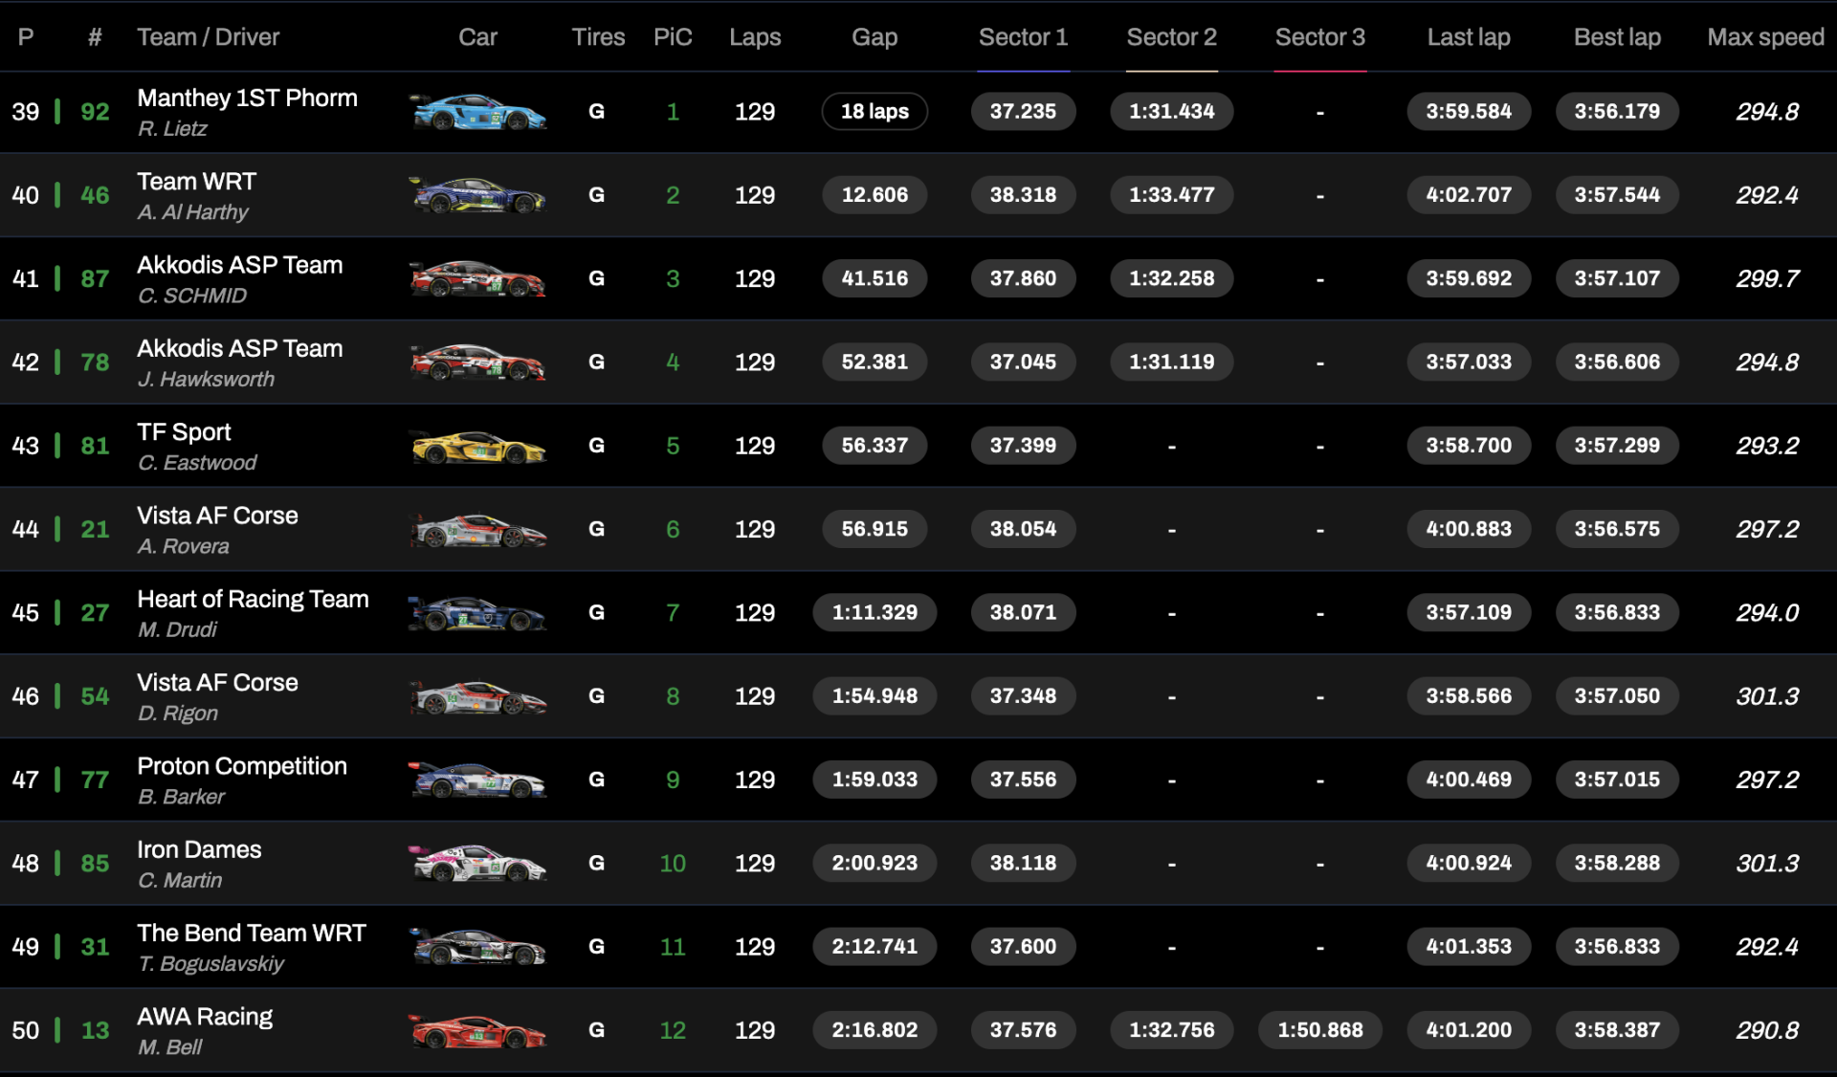This screenshot has height=1077, width=1837.
Task: Click the red AWA Racing car image
Action: [477, 1030]
